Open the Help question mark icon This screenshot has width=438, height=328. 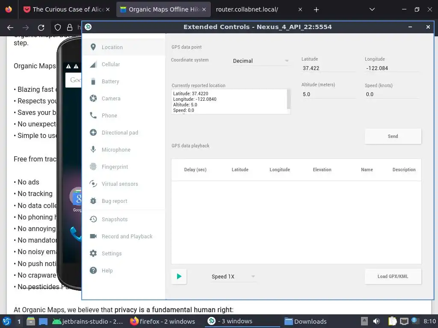click(93, 270)
